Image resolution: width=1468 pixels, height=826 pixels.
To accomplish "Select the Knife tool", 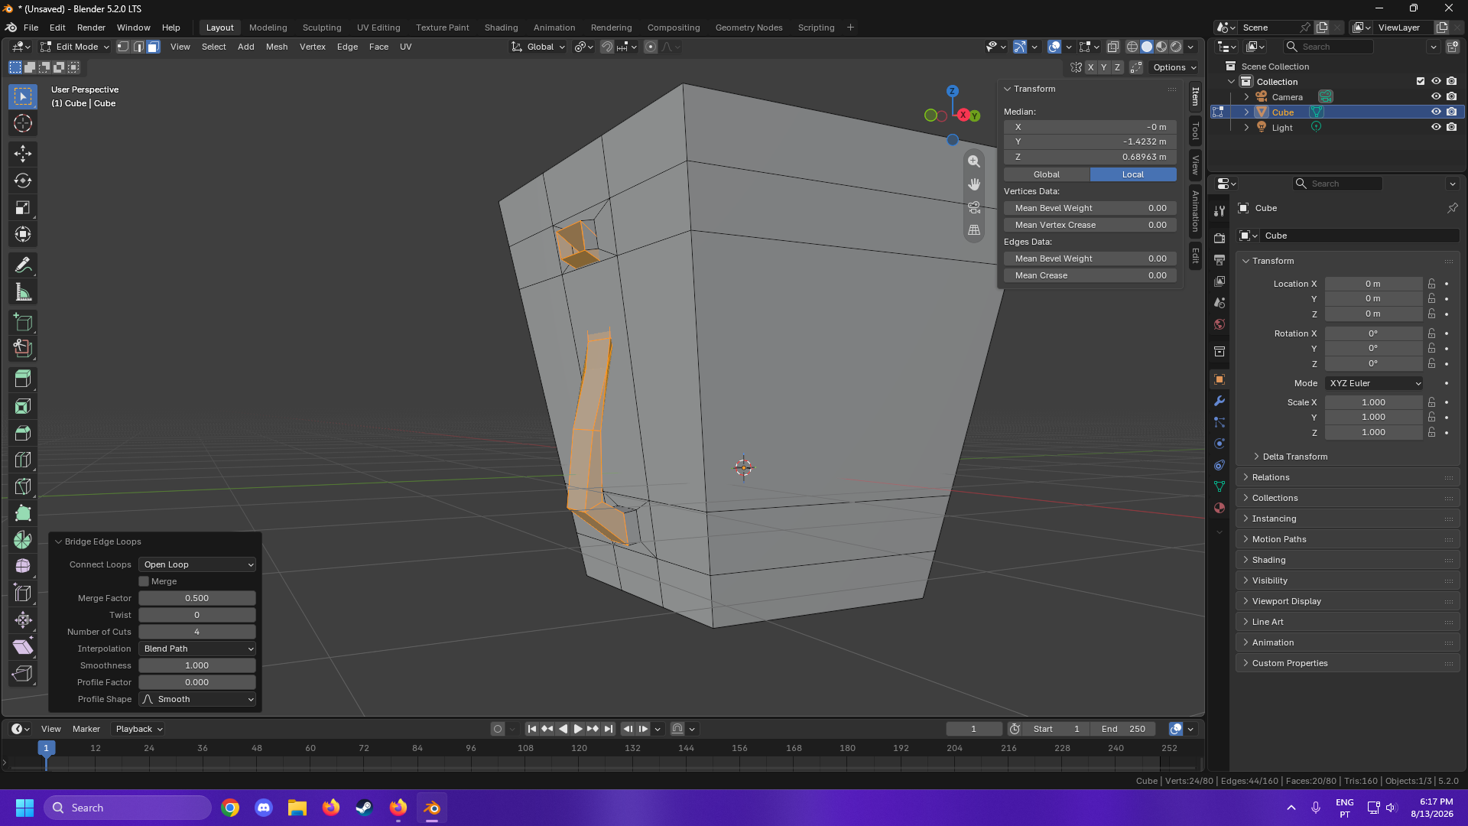I will coord(23,486).
